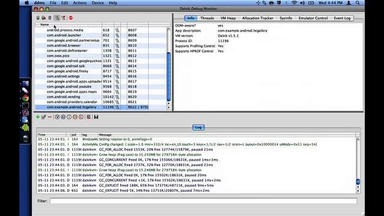The width and height of the screenshot is (384, 216).
Task: Switch to the VM Heap tab
Action: [x=228, y=18]
